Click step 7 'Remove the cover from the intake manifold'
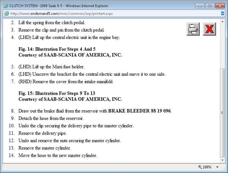This screenshot has height=173, width=228. 66,82
